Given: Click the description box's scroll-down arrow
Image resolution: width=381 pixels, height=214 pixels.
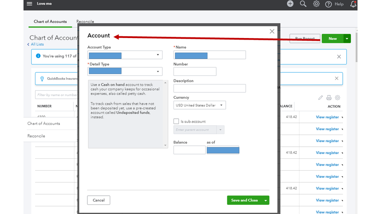Looking at the screenshot, I should coord(165,145).
